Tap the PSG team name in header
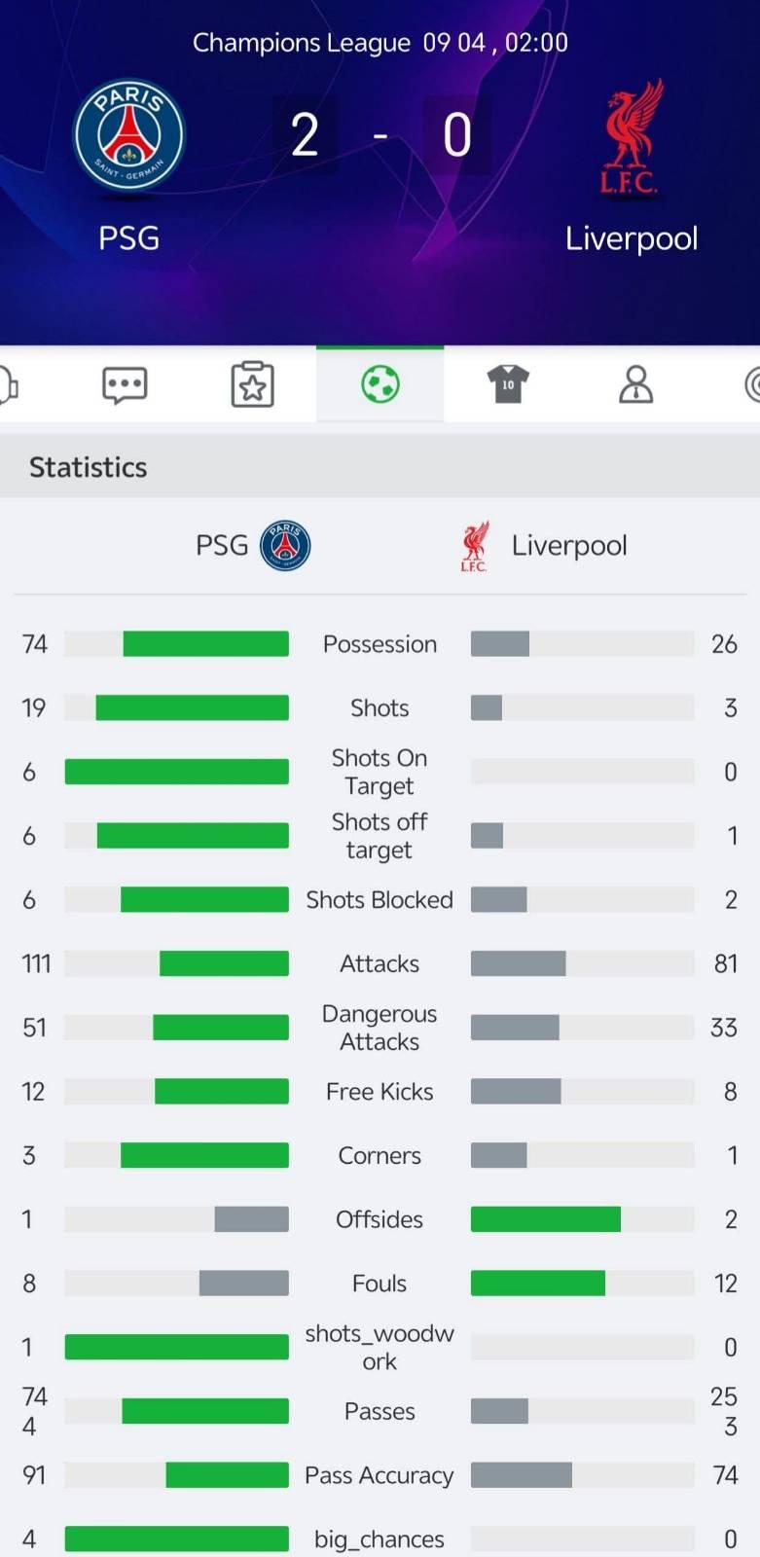This screenshot has width=760, height=1557. coord(128,238)
